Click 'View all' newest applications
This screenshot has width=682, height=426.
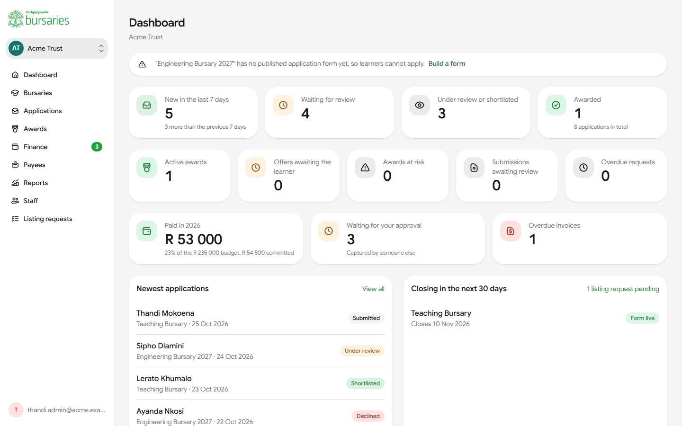(373, 289)
